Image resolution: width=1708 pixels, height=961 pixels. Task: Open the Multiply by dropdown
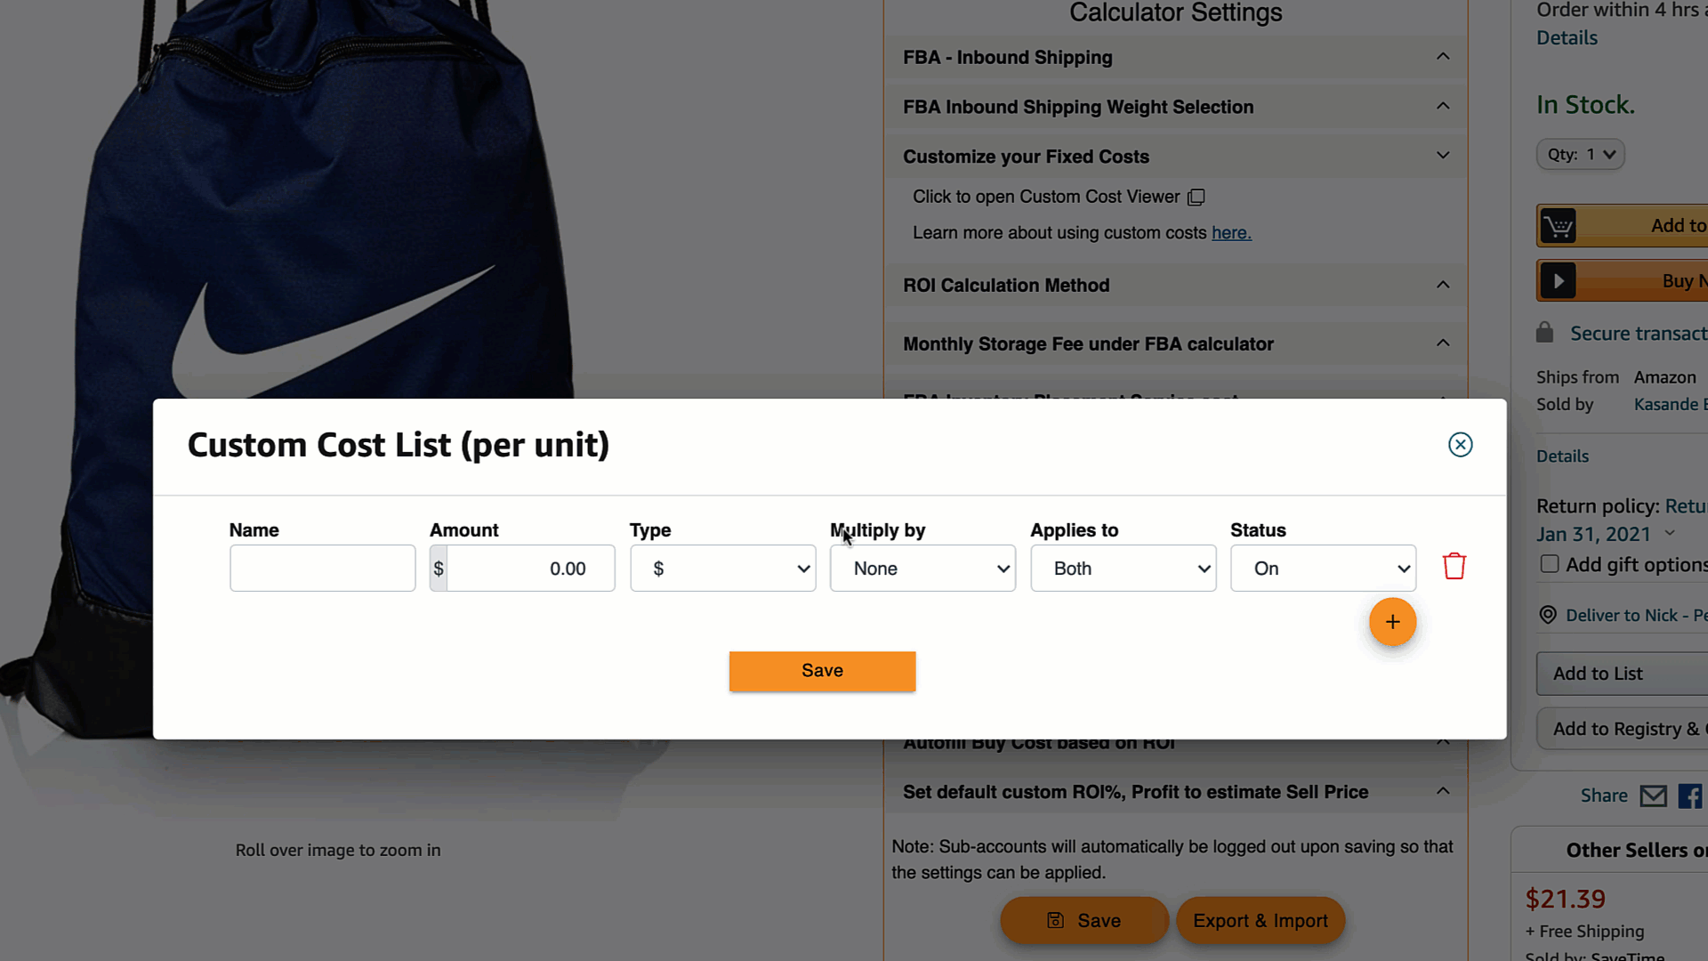(922, 569)
